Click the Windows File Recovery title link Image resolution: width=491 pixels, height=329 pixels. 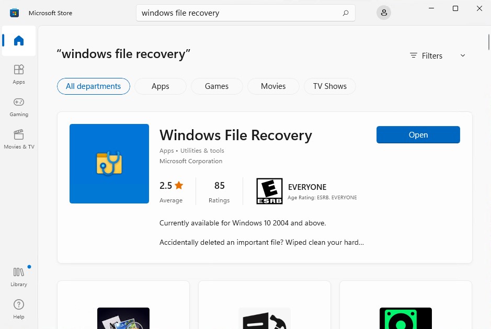tap(235, 135)
